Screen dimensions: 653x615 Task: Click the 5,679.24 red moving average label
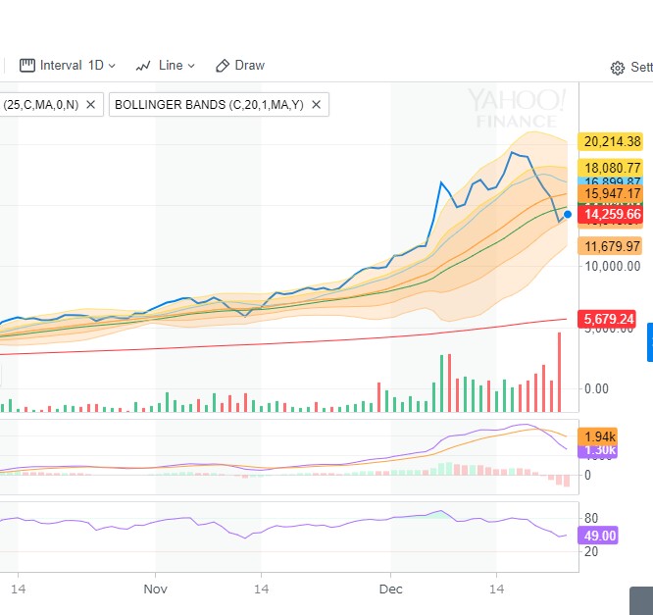pos(606,319)
